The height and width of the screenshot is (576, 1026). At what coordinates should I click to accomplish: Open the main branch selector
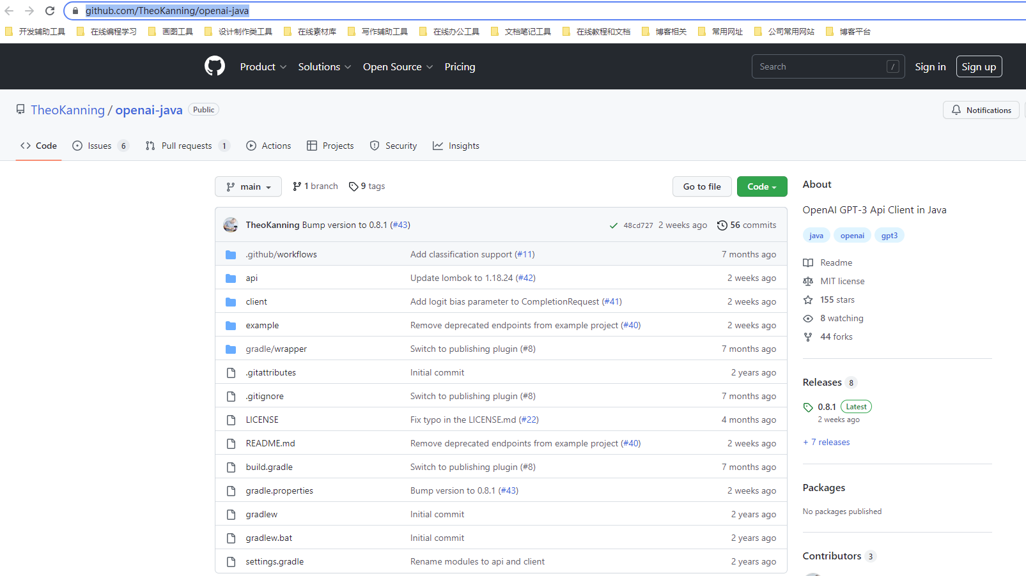tap(249, 186)
